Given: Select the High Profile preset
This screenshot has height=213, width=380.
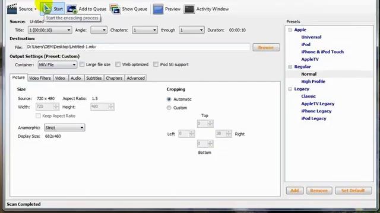Looking at the screenshot, I should [x=313, y=82].
